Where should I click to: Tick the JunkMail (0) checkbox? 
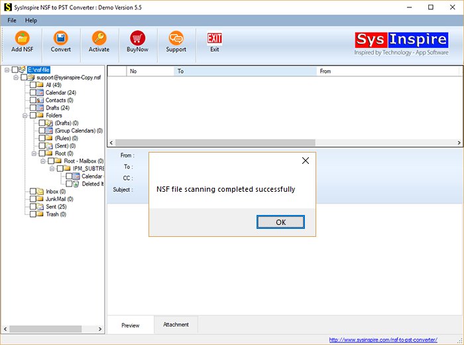pyautogui.click(x=33, y=199)
